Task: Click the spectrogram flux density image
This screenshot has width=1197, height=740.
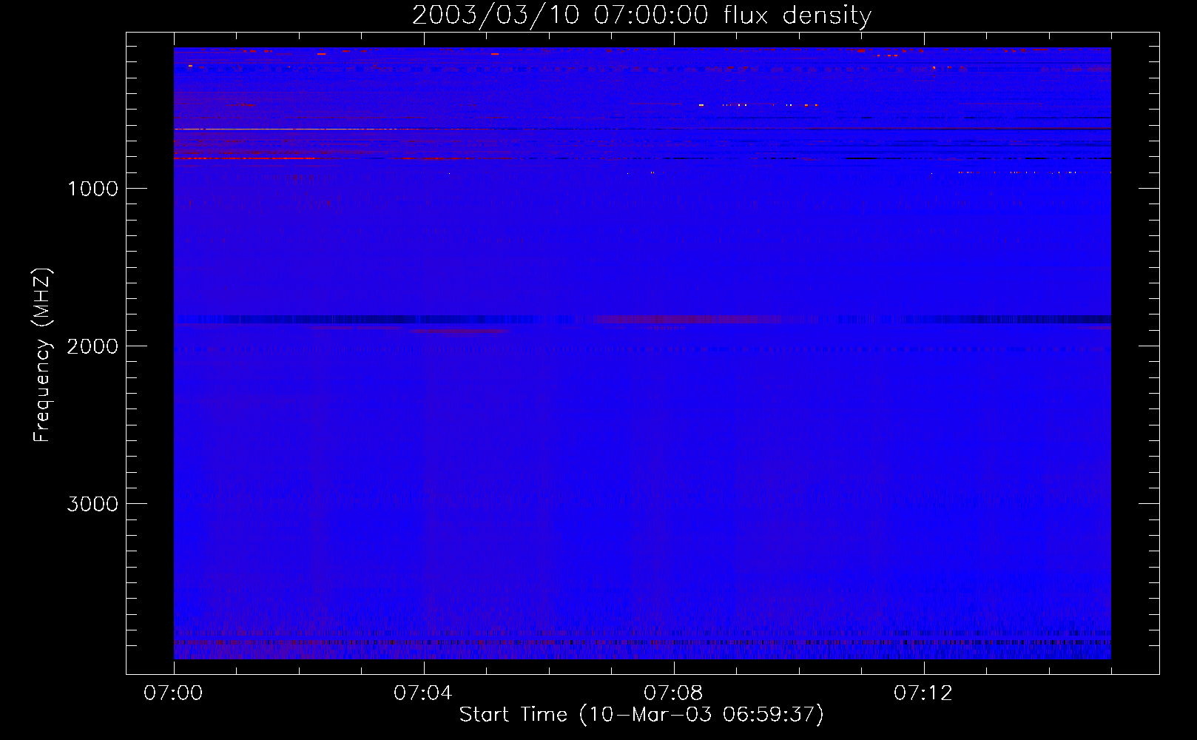Action: [x=642, y=353]
